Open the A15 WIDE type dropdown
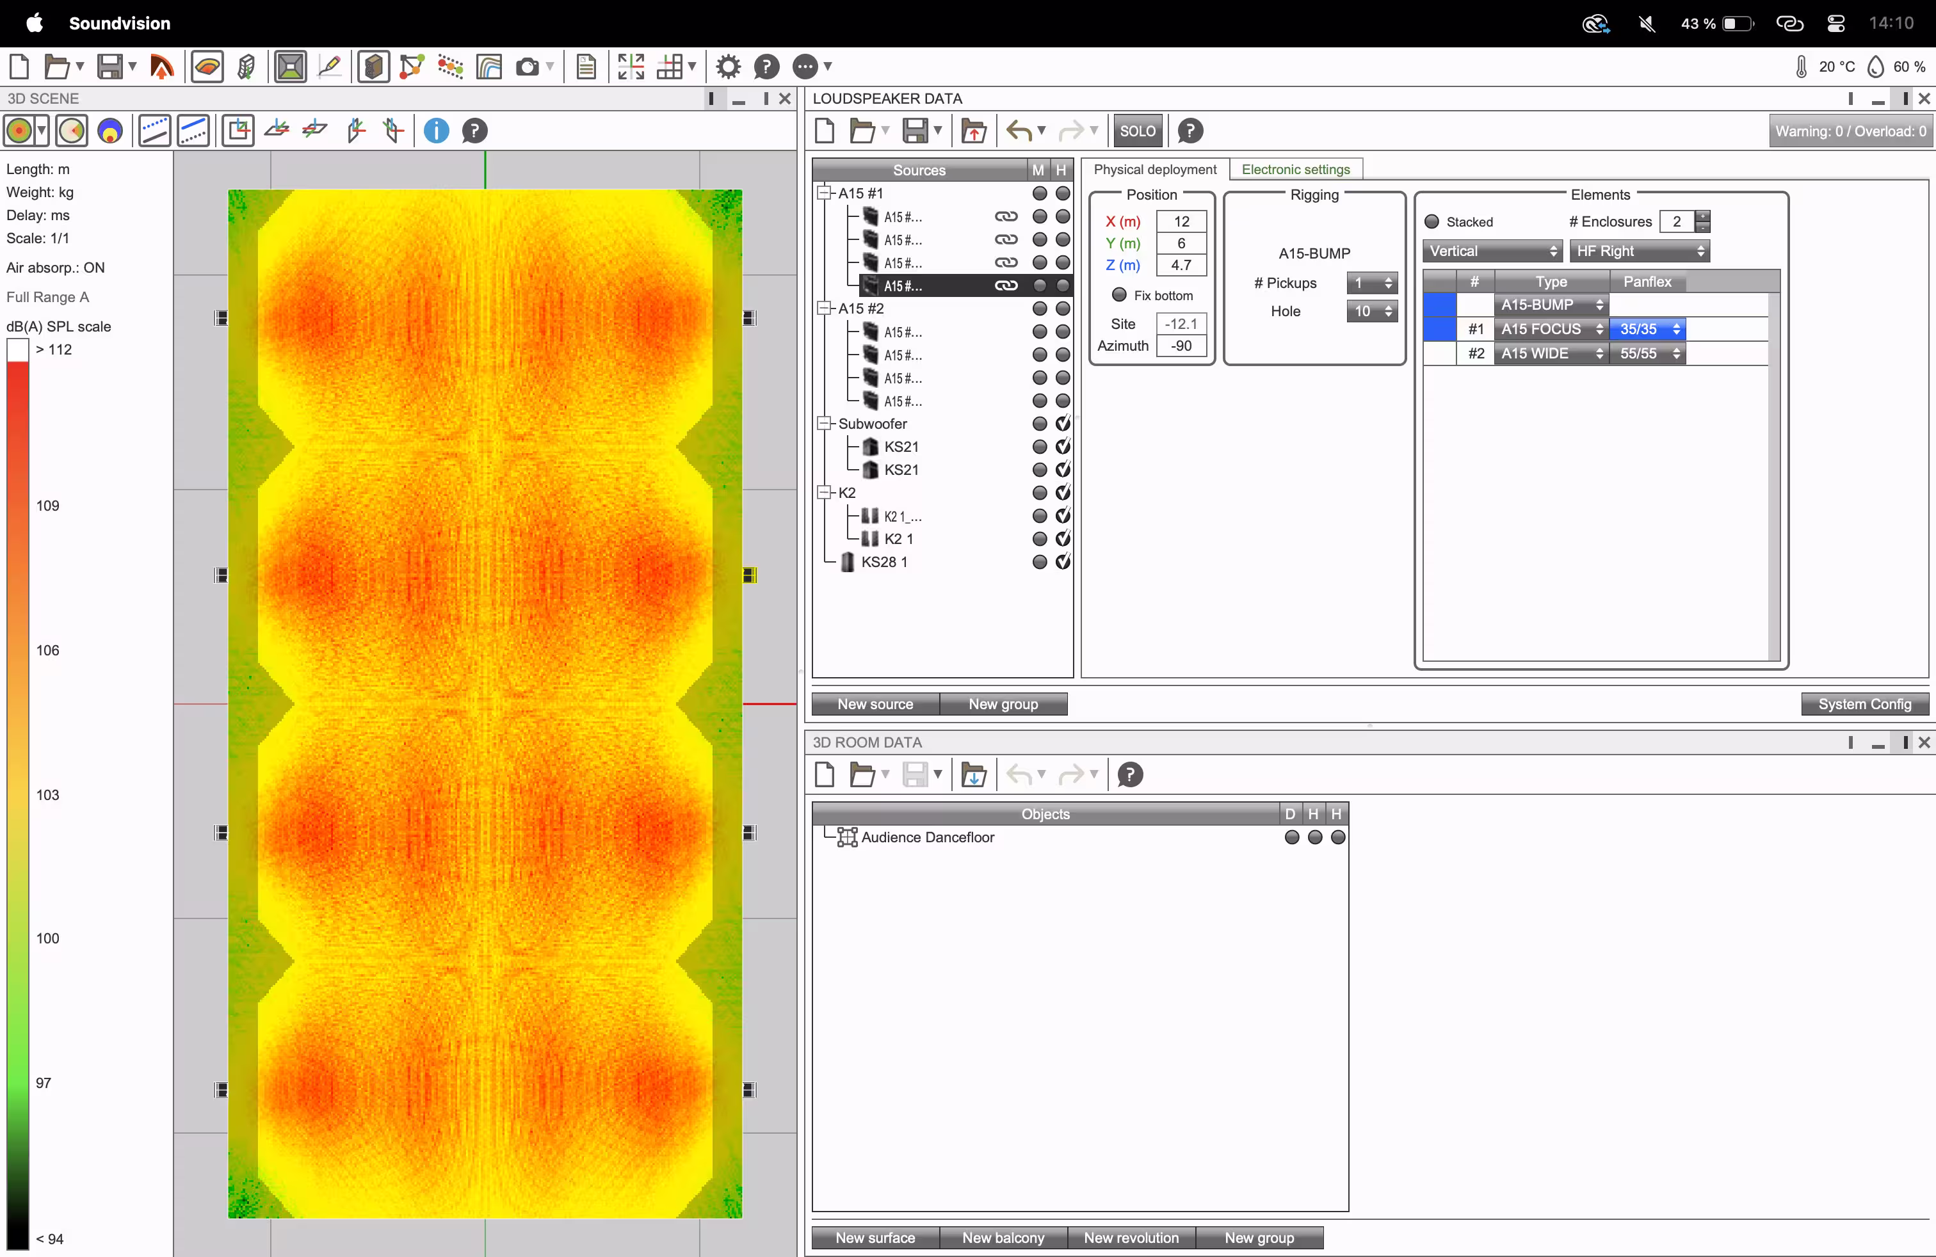1936x1257 pixels. [x=1551, y=354]
